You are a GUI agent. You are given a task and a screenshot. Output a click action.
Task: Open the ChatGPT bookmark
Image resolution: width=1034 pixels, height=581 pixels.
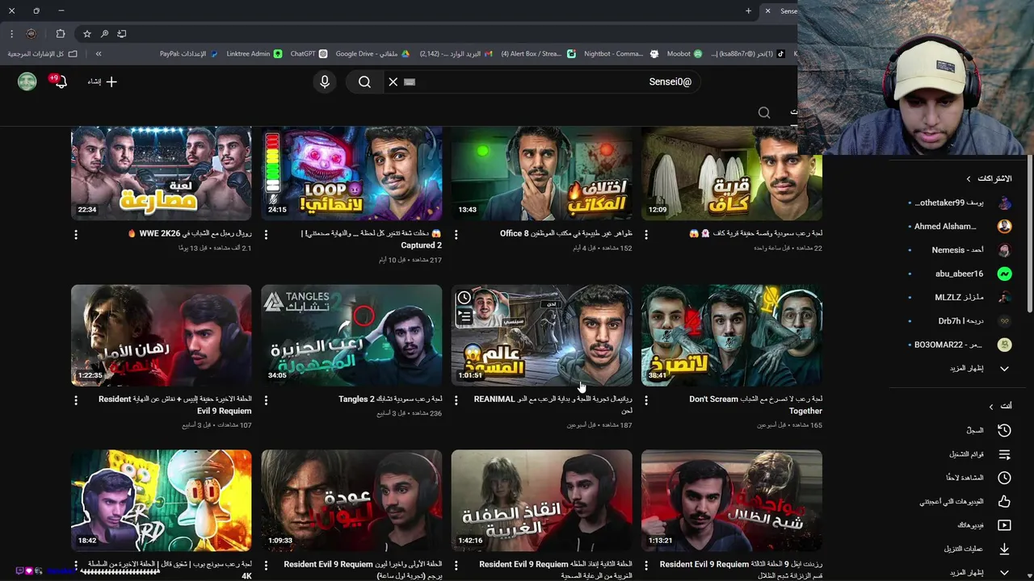coord(309,54)
